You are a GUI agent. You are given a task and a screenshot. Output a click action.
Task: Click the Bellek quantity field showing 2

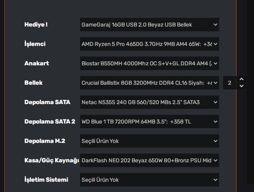click(x=230, y=83)
